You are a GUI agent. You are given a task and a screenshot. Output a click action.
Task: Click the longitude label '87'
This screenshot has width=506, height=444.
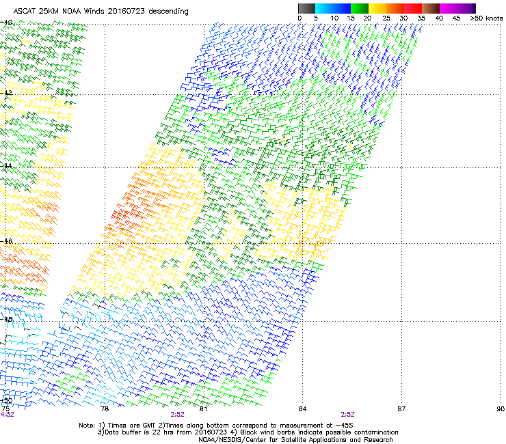[x=401, y=409]
